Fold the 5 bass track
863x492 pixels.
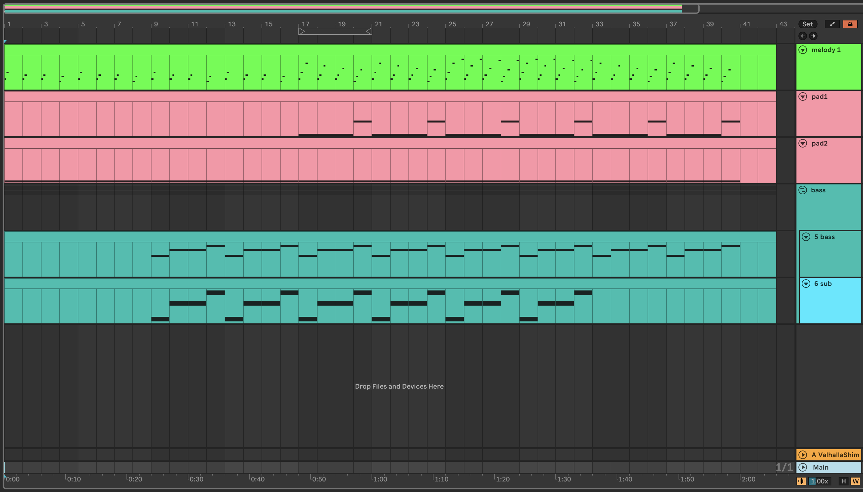pos(806,237)
